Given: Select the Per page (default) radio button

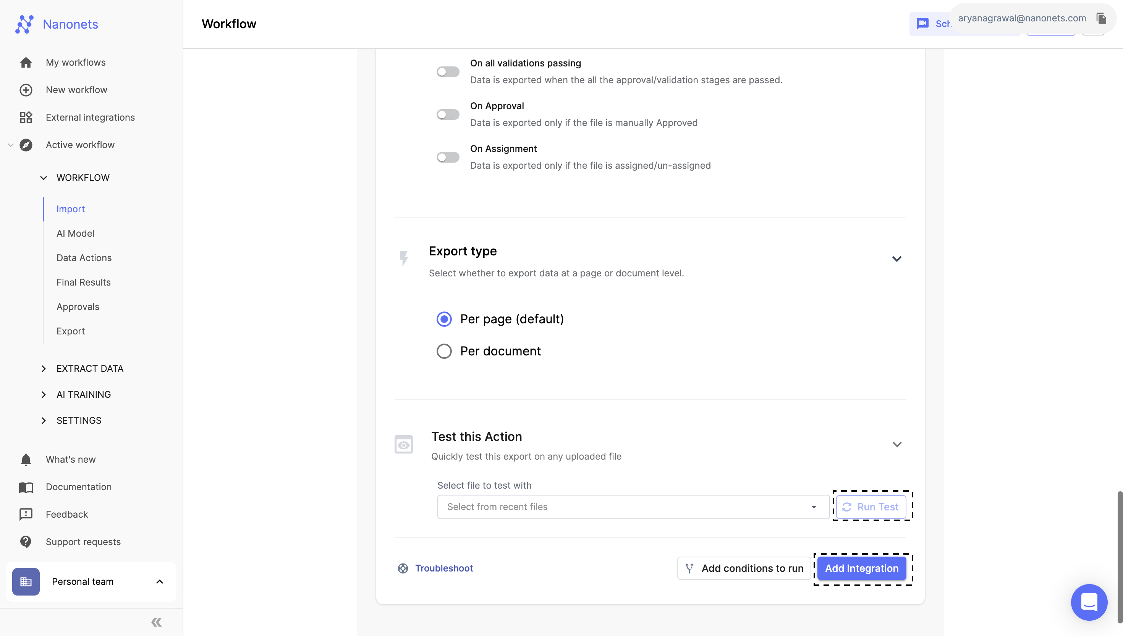Looking at the screenshot, I should 444,319.
